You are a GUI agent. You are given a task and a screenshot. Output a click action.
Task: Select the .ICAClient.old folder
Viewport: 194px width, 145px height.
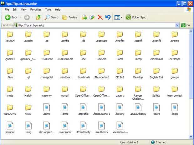pyautogui.click(x=65, y=55)
